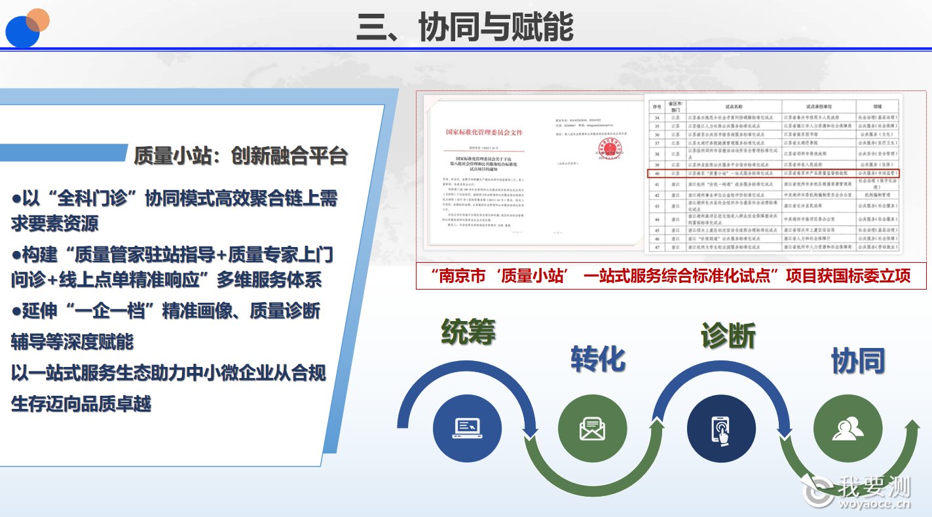Screen dimensions: 932x517
Task: Click row 37 江苏太湖疗养院 pilot name
Action: click(726, 143)
